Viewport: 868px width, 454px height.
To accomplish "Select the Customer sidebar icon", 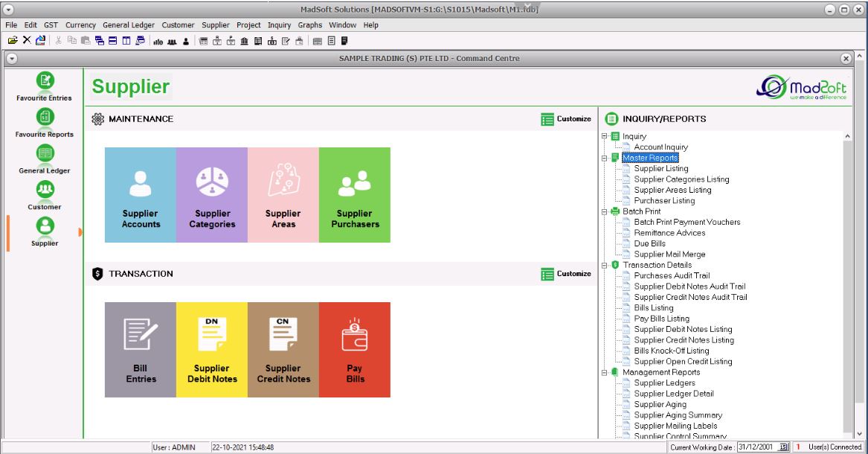I will [x=45, y=189].
